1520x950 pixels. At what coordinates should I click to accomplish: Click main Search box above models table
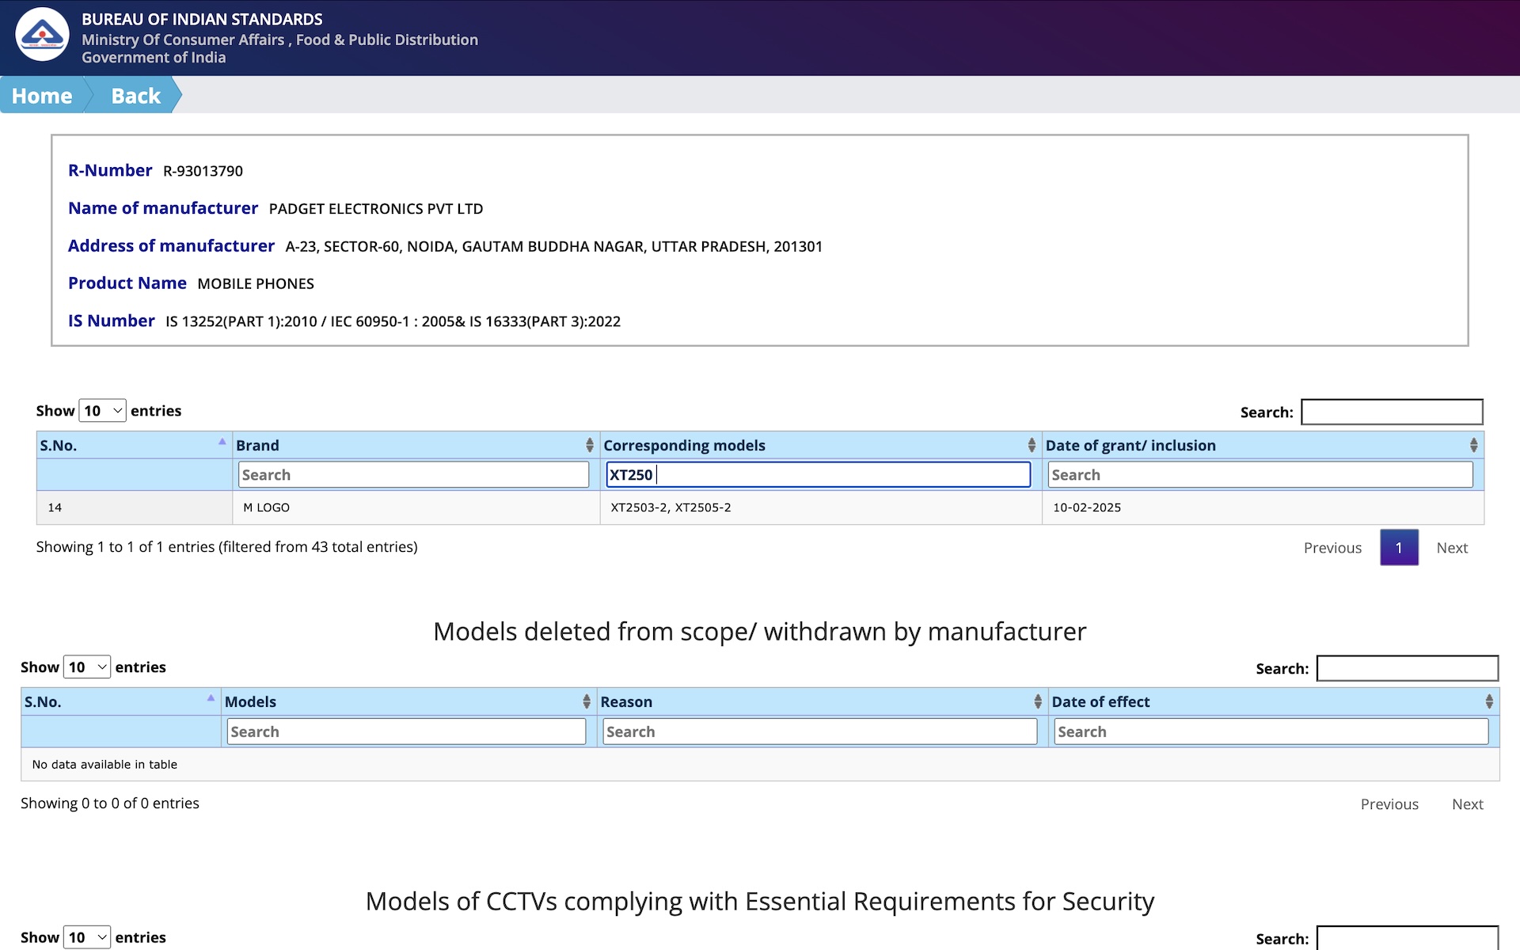tap(1391, 412)
